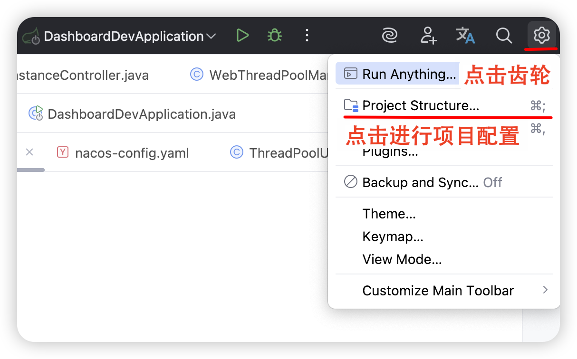This screenshot has height=359, width=577.
Task: Click the Run Anything terminal icon
Action: (x=350, y=74)
